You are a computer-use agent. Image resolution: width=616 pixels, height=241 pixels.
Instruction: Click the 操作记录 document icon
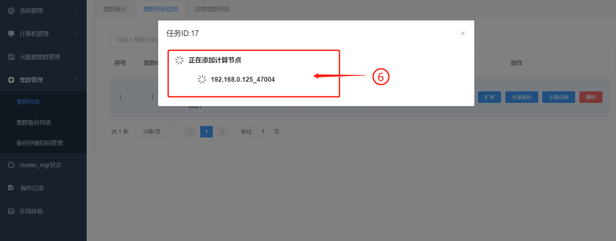[x=11, y=188]
